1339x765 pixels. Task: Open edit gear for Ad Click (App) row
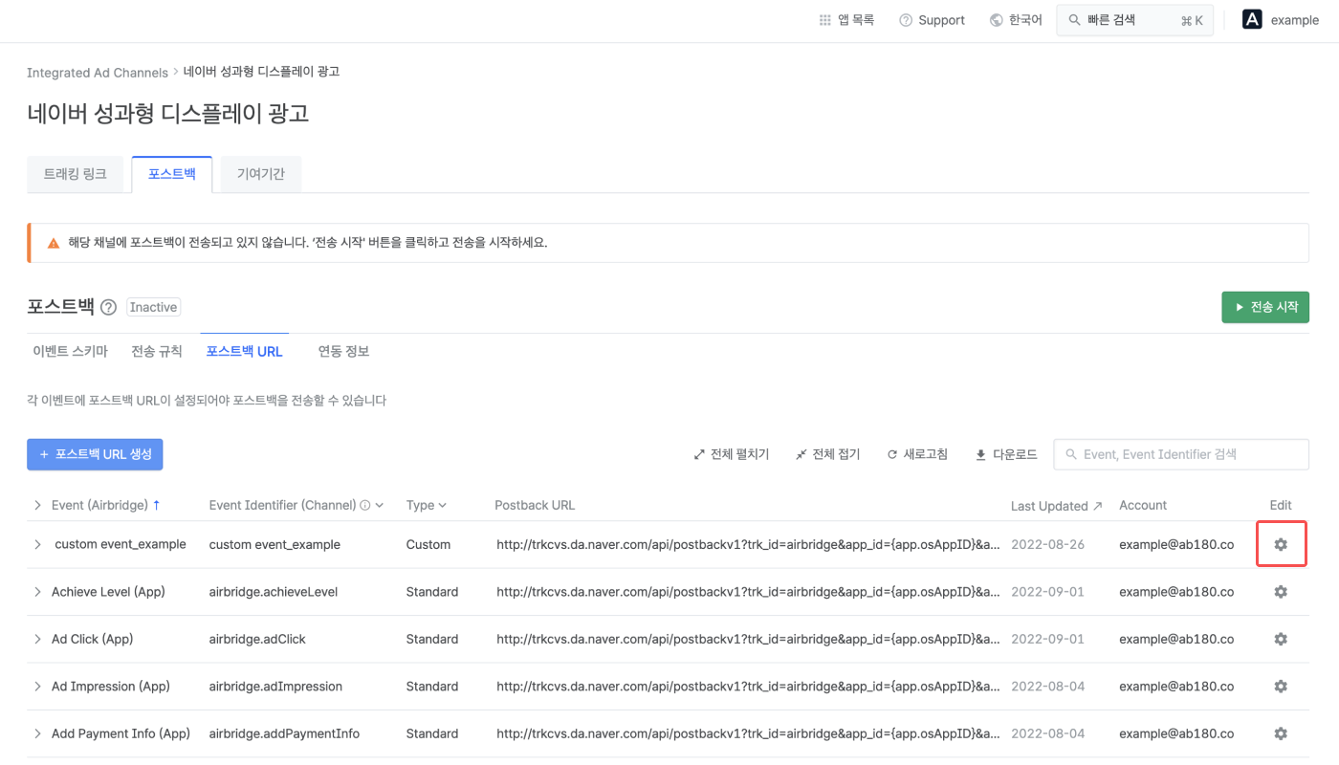pos(1281,639)
